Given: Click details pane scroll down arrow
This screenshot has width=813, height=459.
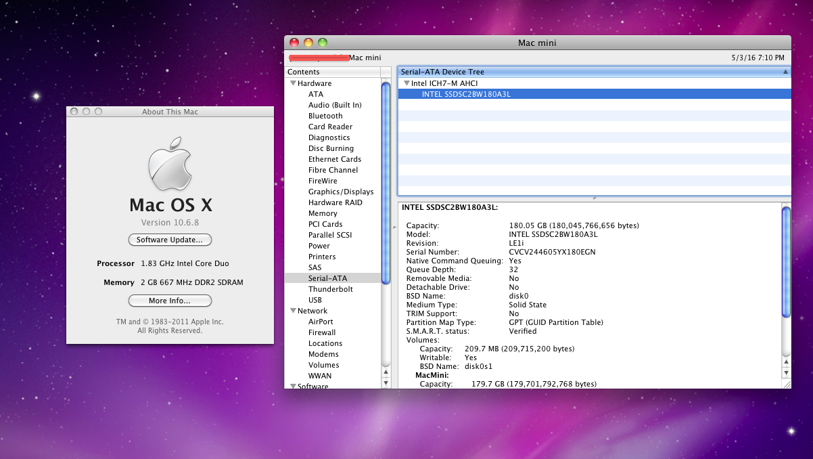Looking at the screenshot, I should 786,372.
